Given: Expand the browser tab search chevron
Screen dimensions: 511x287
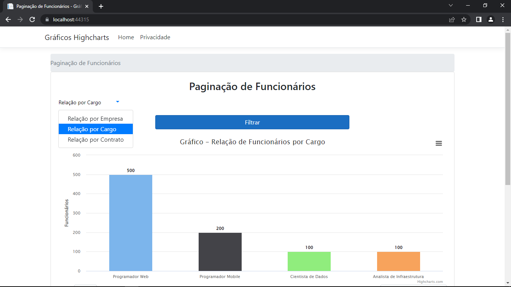Looking at the screenshot, I should pos(451,6).
